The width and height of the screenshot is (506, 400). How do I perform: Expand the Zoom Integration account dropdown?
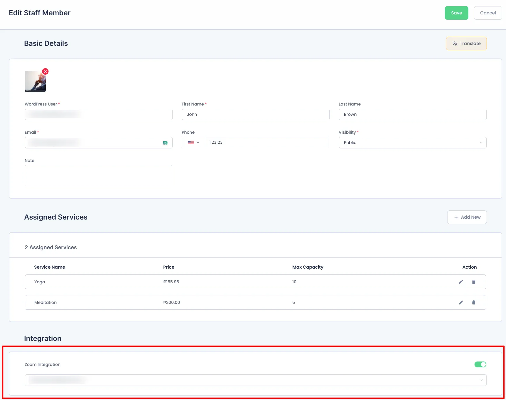click(x=256, y=380)
